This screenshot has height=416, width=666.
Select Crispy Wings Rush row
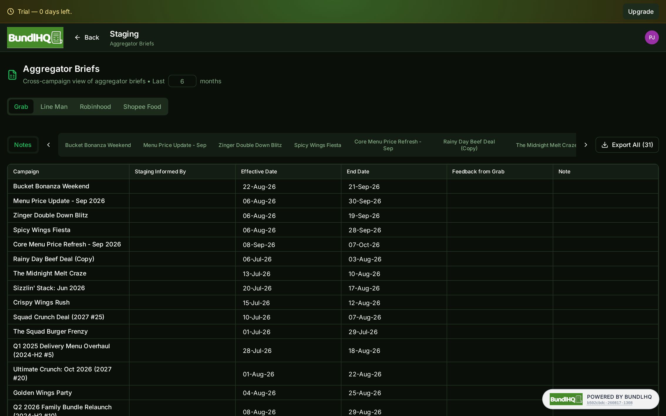click(333, 302)
